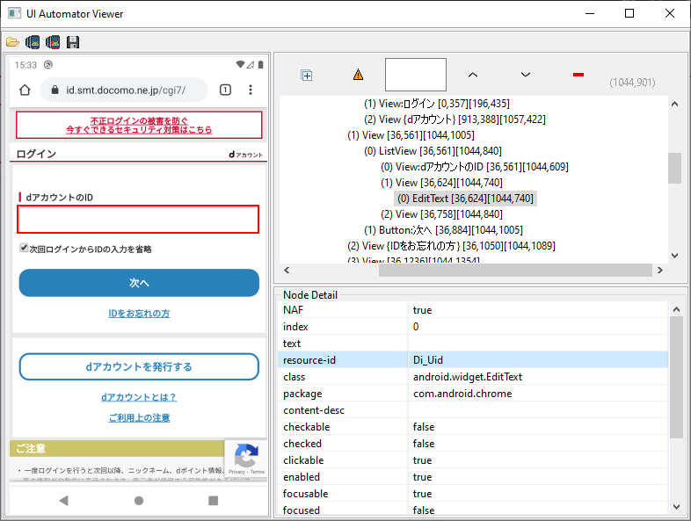691x521 pixels.
Task: Click the compressed hierarchy Device Screenshot icon
Action: click(x=53, y=42)
